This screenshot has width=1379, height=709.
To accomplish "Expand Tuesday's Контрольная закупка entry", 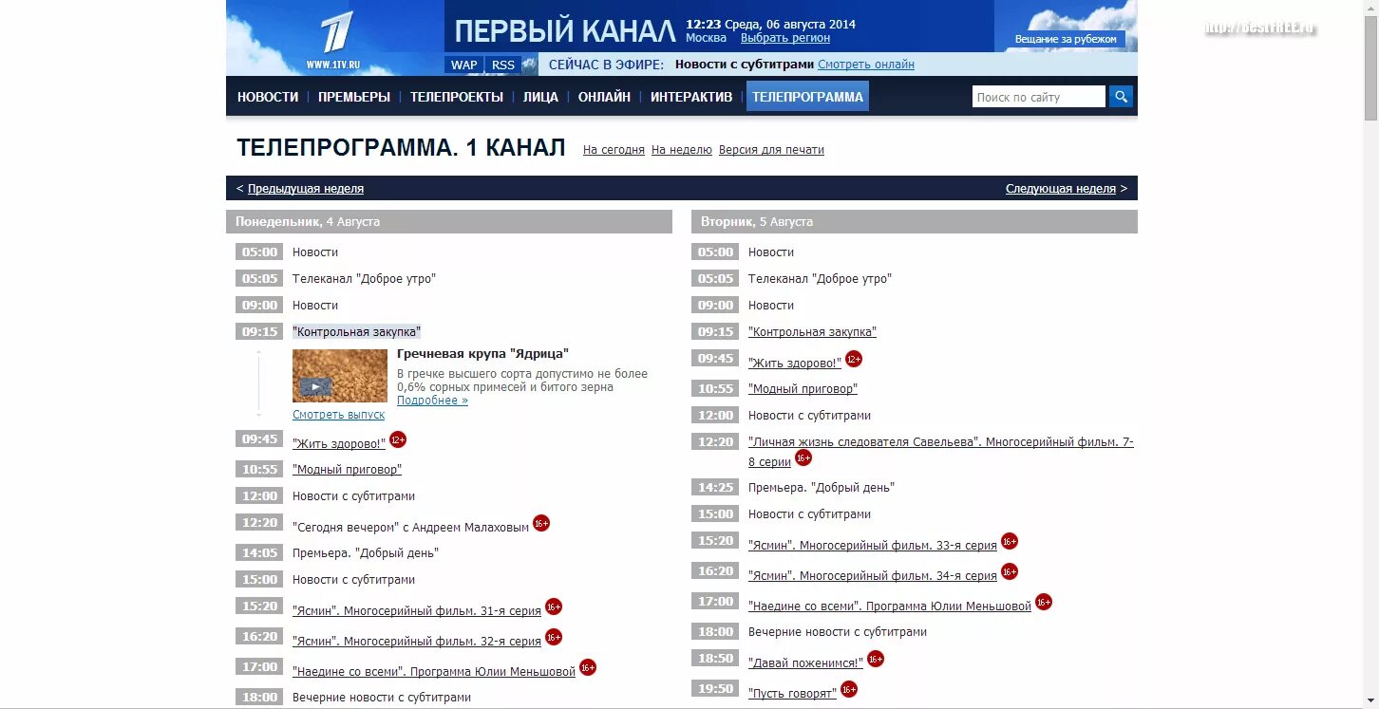I will [x=812, y=332].
